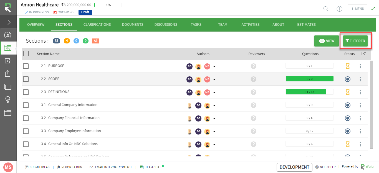Click the circle status icon for SCOPE
This screenshot has width=379, height=173.
coord(347,79)
